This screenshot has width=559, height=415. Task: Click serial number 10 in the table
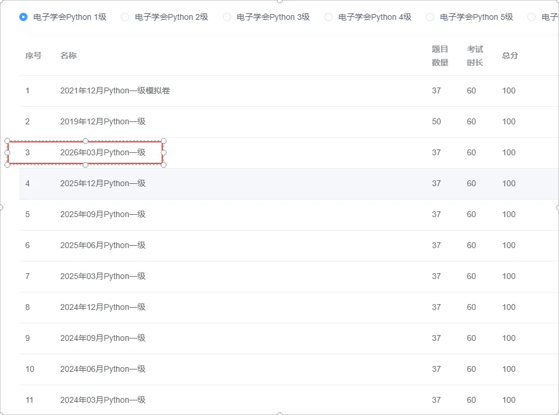30,369
